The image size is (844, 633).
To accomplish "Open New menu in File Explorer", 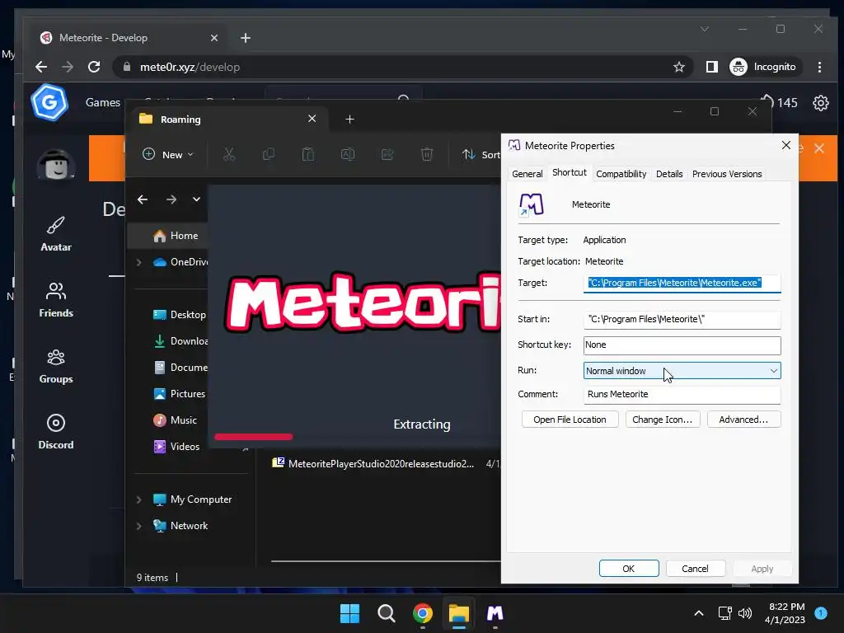I will [168, 154].
